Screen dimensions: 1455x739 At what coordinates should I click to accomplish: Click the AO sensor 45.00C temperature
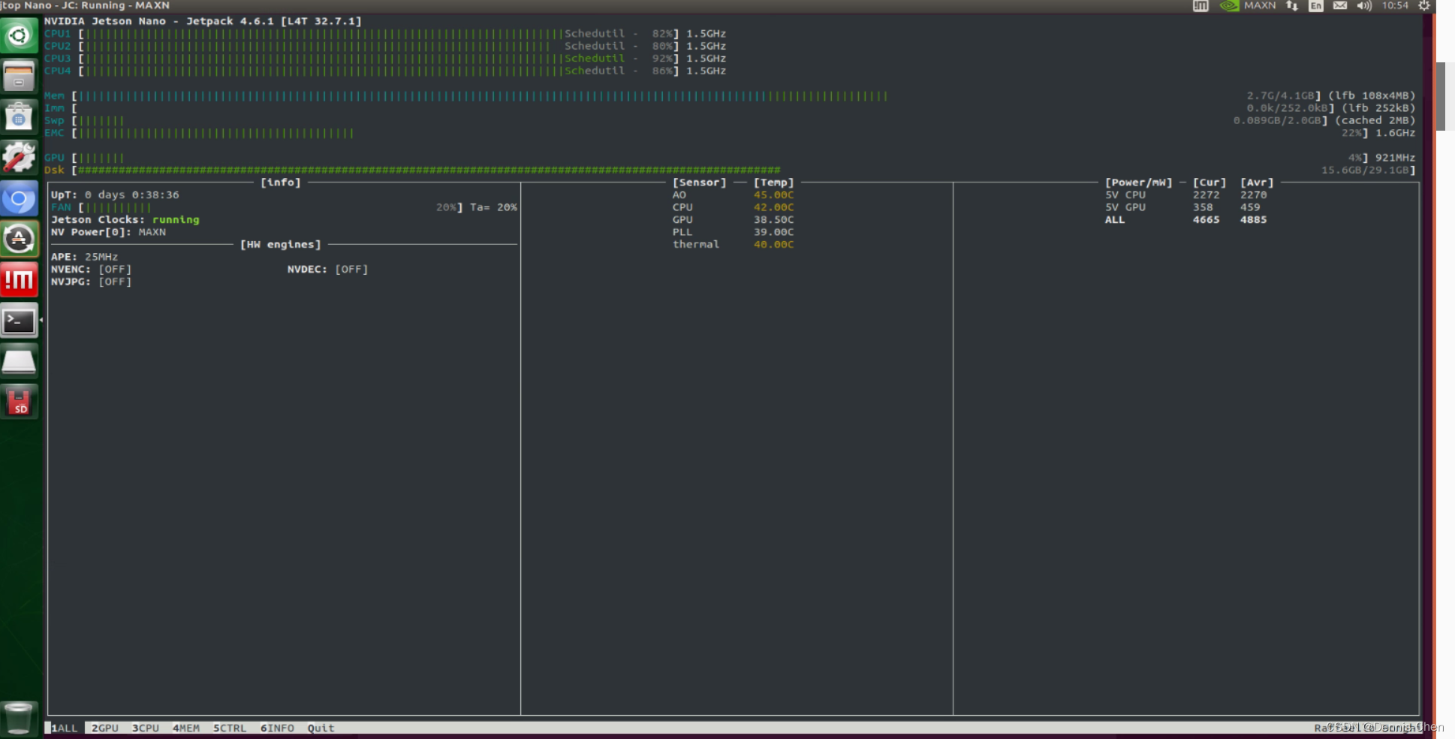click(773, 195)
